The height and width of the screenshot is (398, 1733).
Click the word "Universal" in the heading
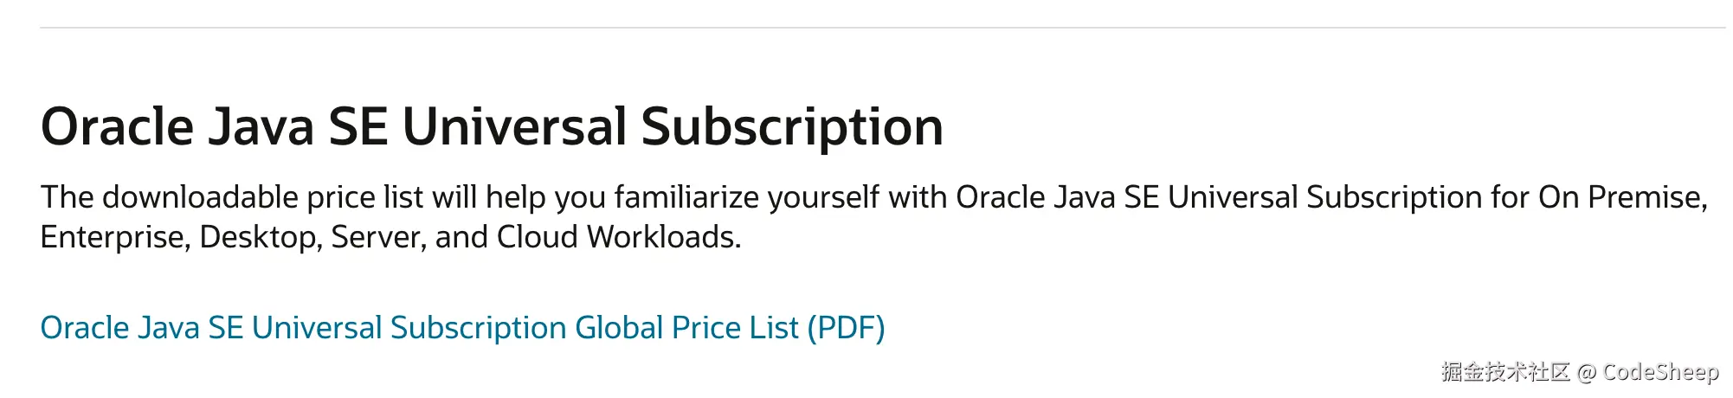(x=514, y=127)
